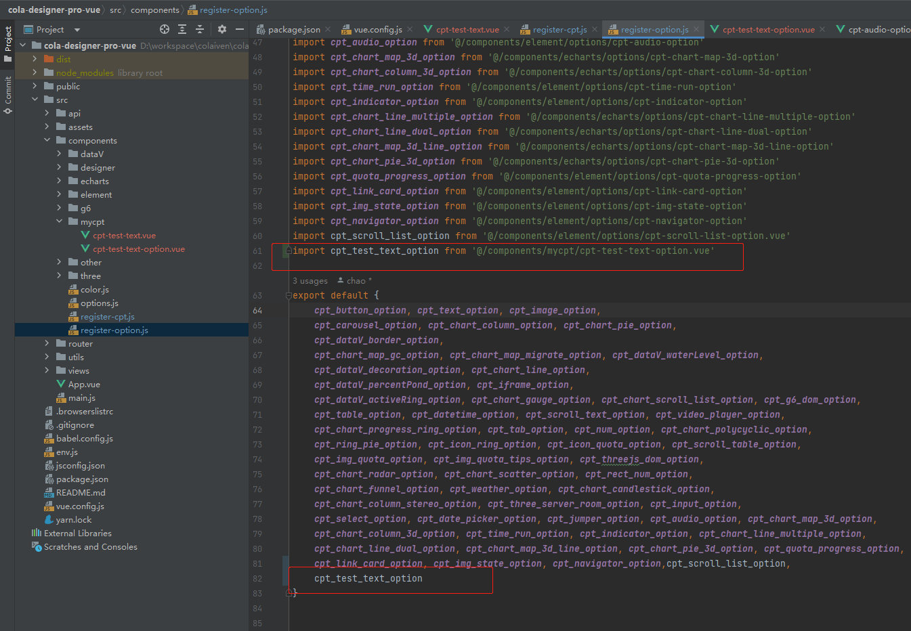Toggle the Project tool window side button
911x631 pixels.
[7, 44]
